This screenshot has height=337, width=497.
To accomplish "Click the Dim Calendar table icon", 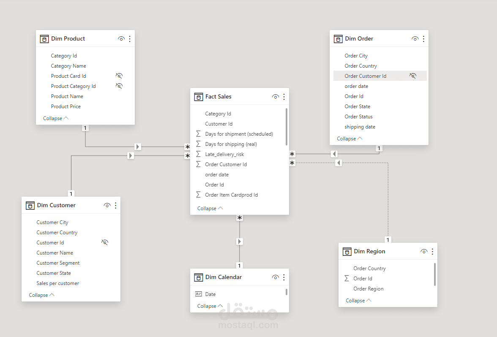I will pos(198,277).
